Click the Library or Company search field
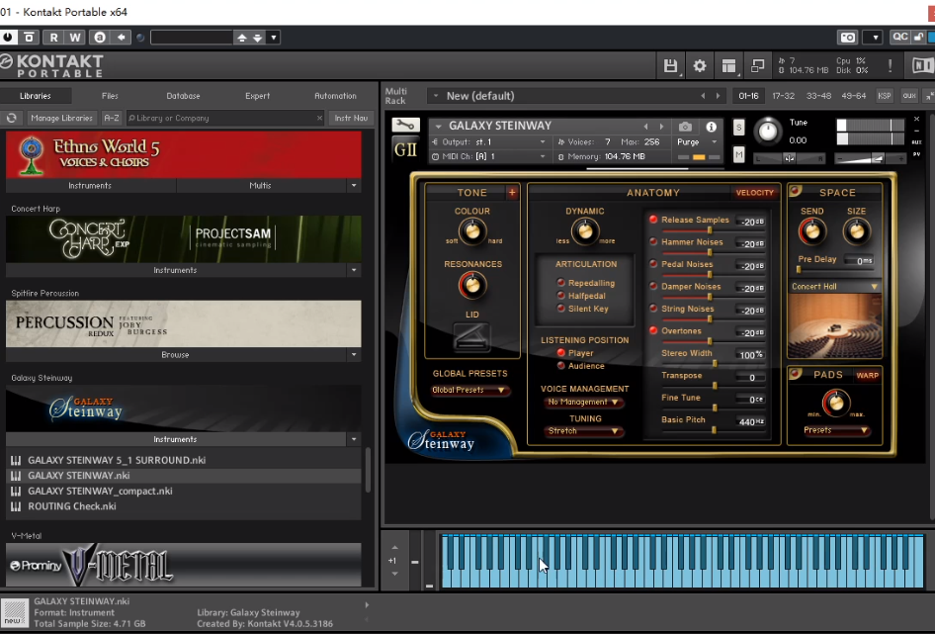Screen dimensions: 935x634 (225, 119)
